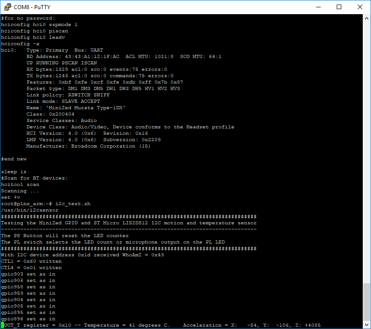This screenshot has width=371, height=329.
Task: Click 'gpio959 set as in' line
Action: [28, 293]
